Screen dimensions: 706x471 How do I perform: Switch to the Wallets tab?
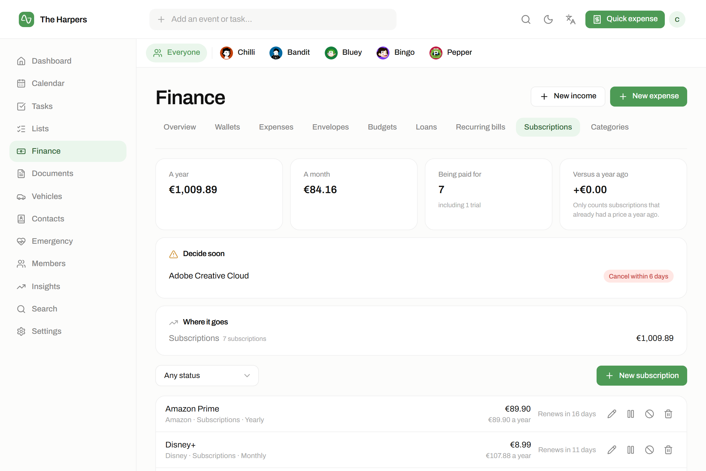tap(227, 127)
